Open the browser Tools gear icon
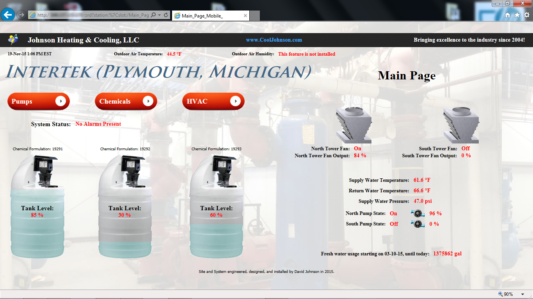This screenshot has height=299, width=533. [527, 15]
